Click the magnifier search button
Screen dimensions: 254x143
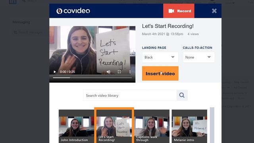coord(182,95)
